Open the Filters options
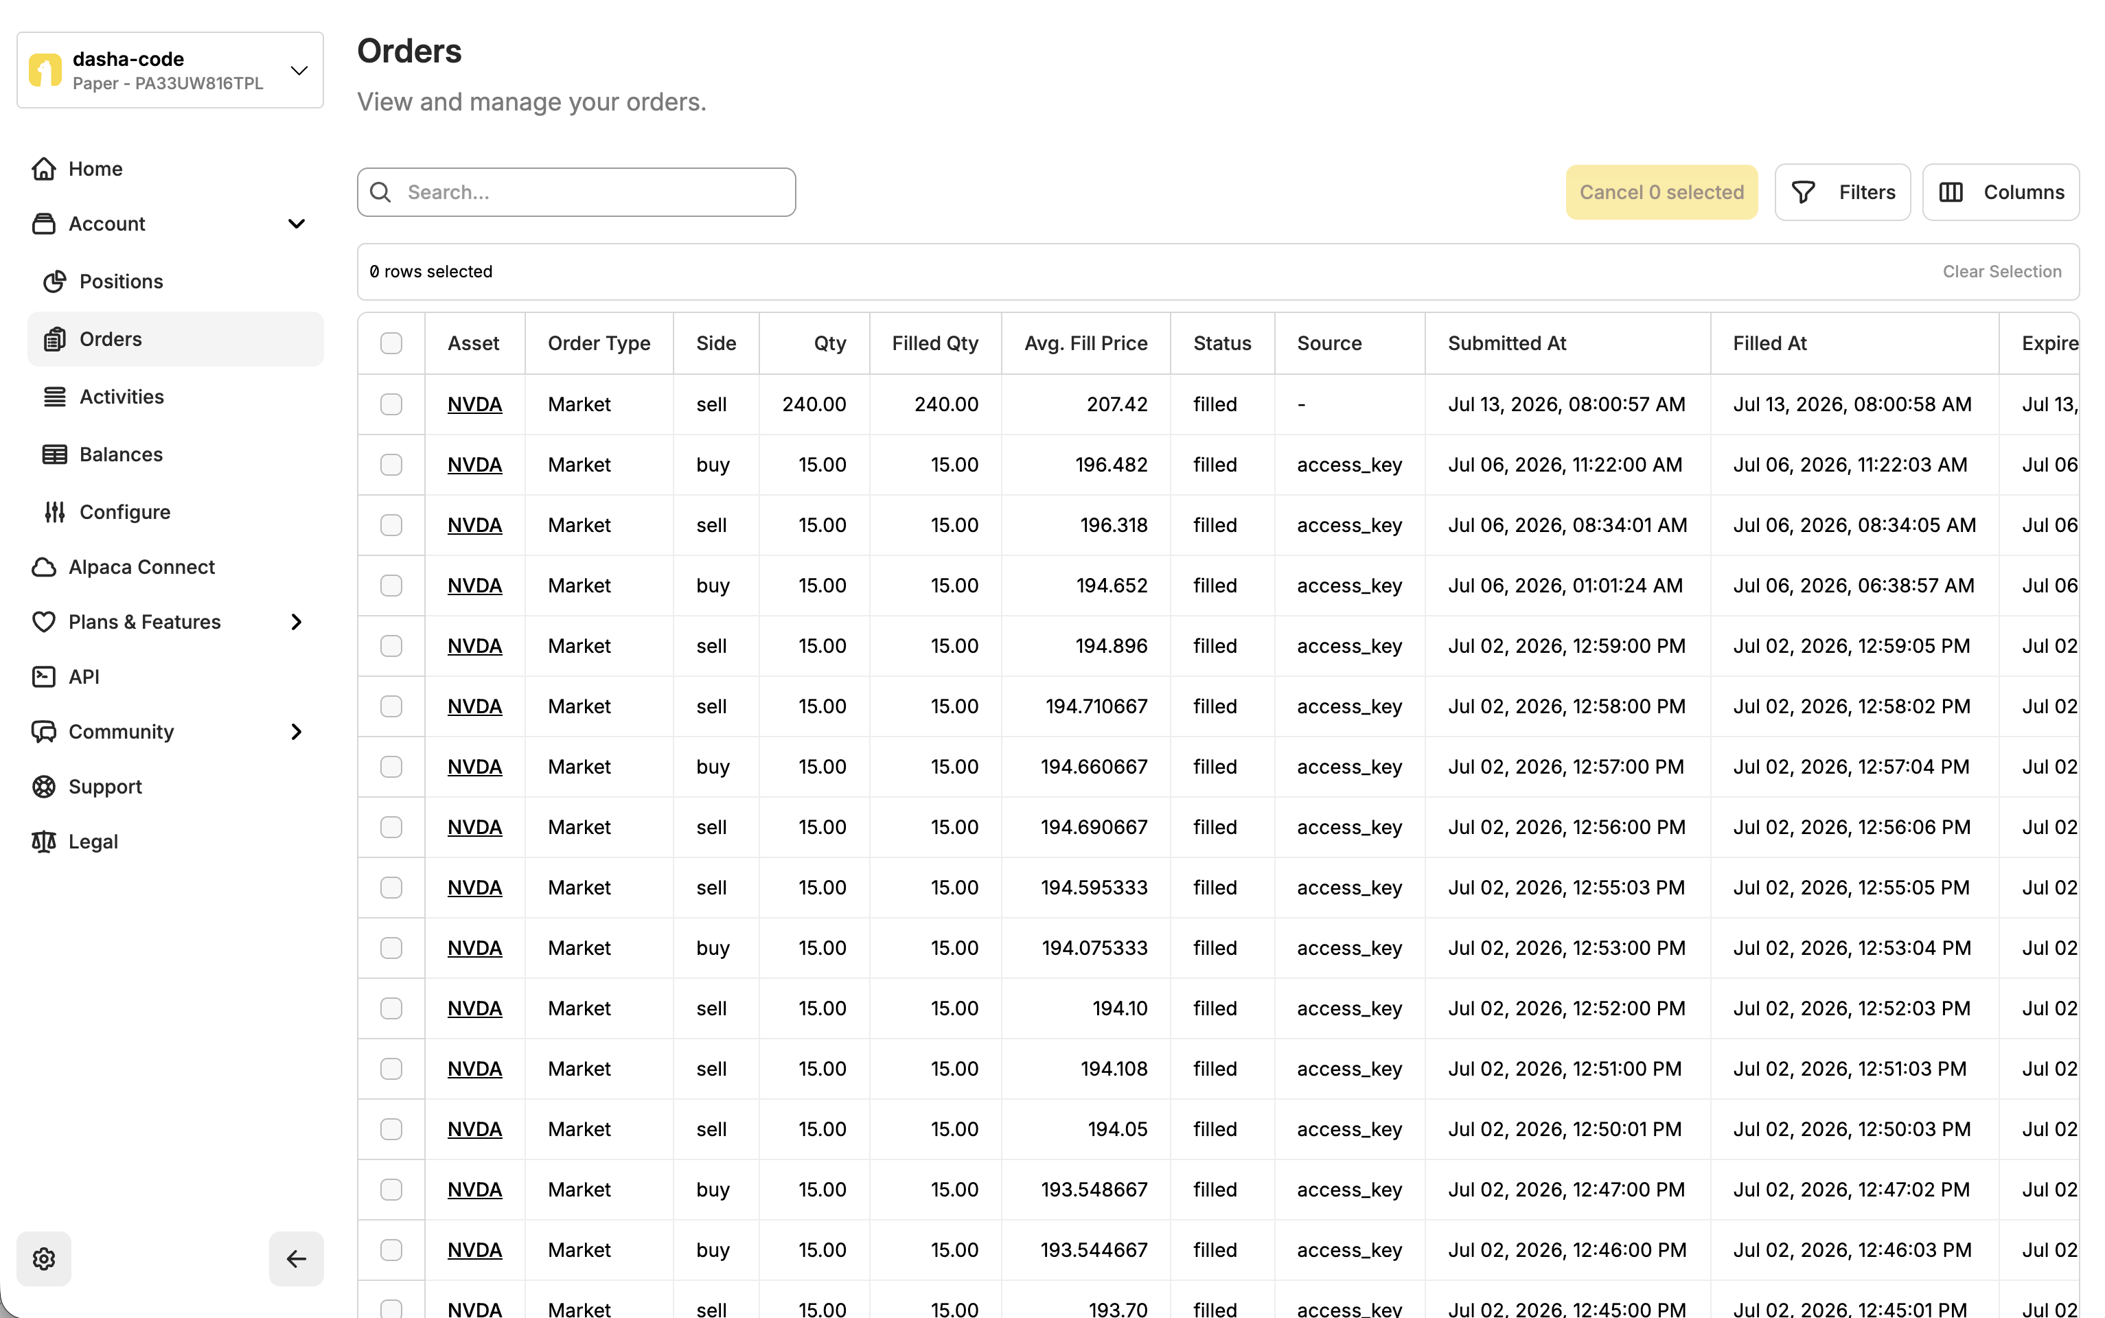Viewport: 2105px width, 1318px height. tap(1843, 192)
